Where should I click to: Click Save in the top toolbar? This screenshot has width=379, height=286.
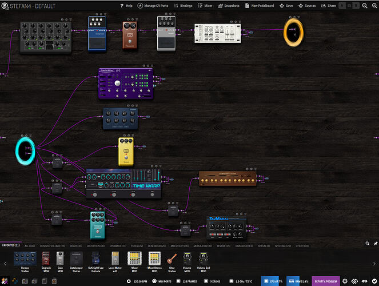(286, 6)
